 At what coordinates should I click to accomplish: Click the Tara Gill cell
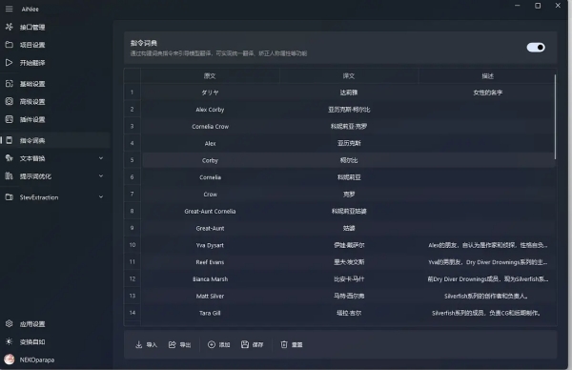210,313
